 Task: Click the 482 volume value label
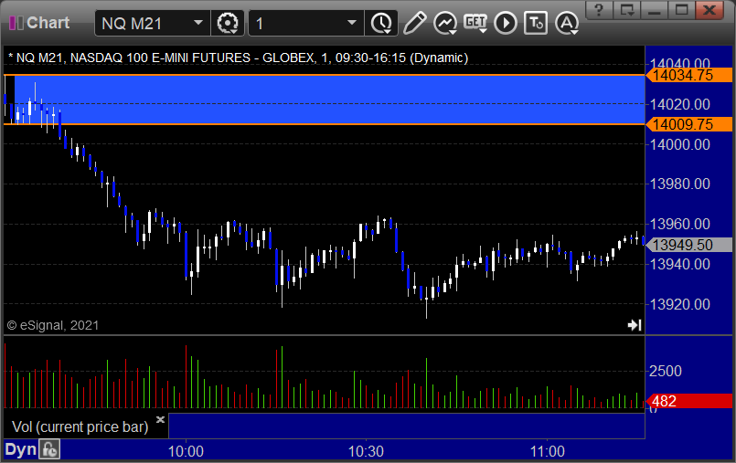689,401
